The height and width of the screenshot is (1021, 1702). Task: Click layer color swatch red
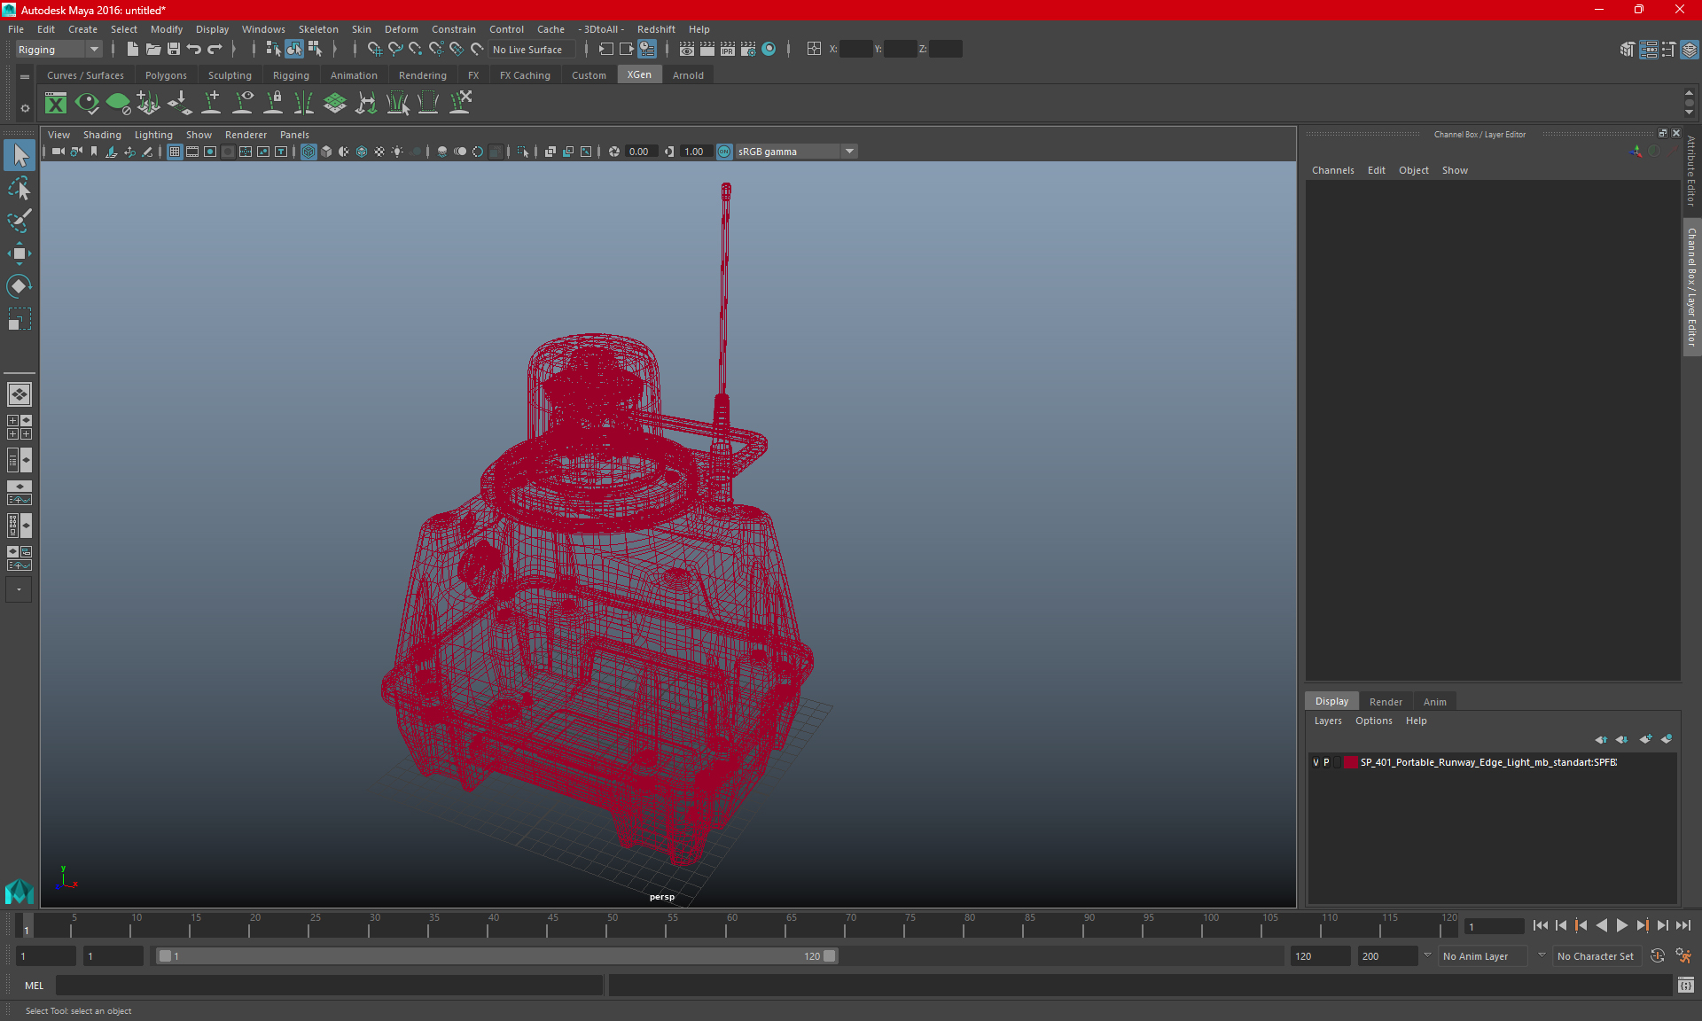point(1350,762)
